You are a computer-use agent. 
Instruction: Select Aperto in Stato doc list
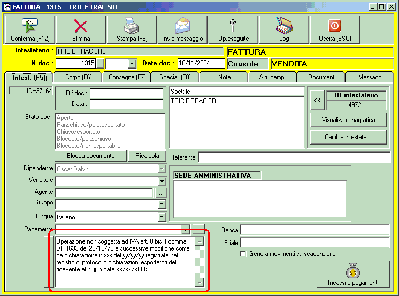65,118
